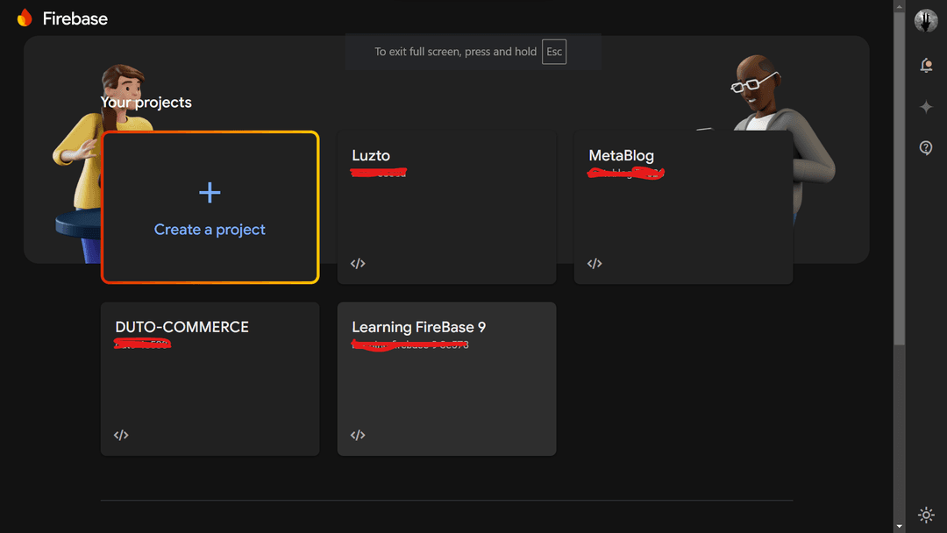
Task: Open the Gemini sparkle assistant icon
Action: tap(926, 107)
